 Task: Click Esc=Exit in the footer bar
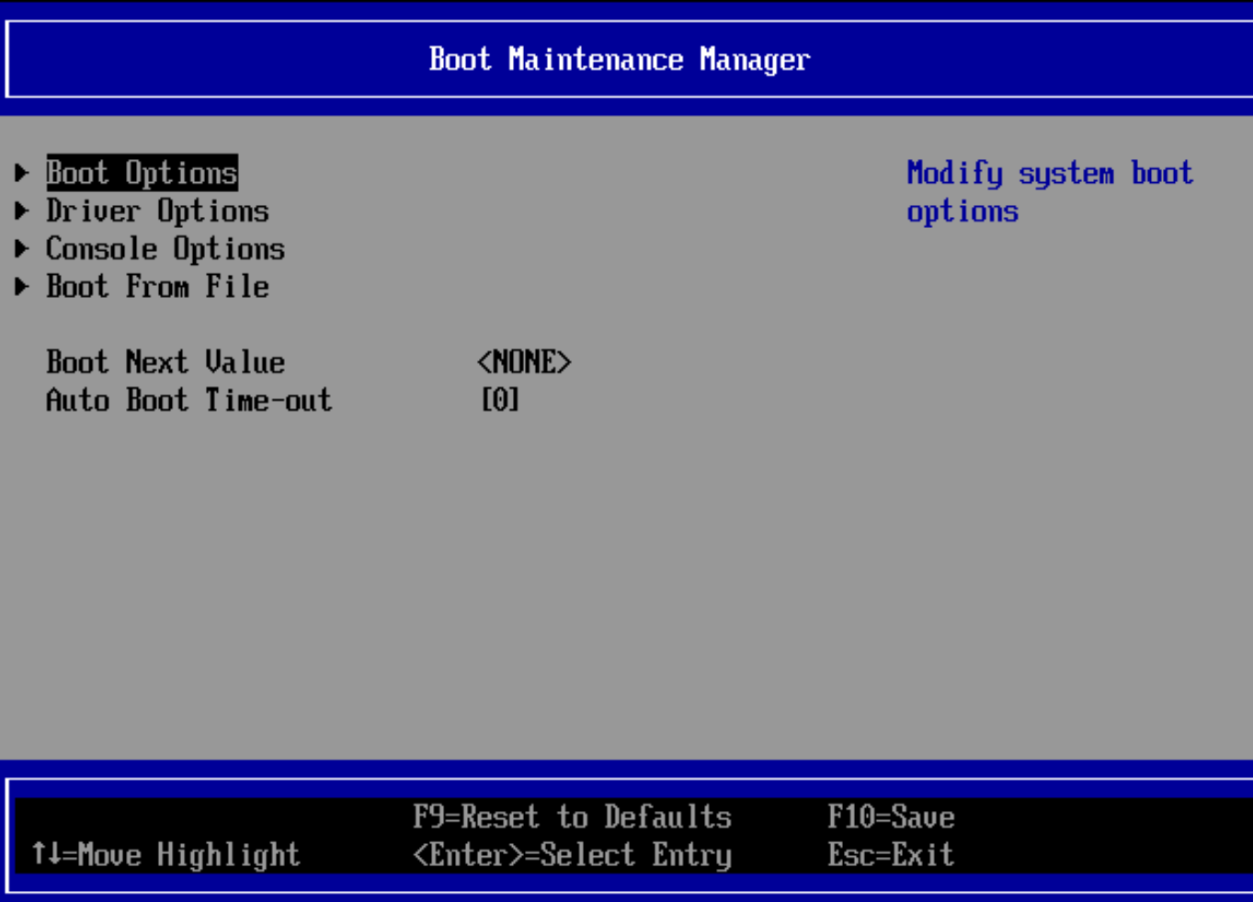click(x=890, y=855)
